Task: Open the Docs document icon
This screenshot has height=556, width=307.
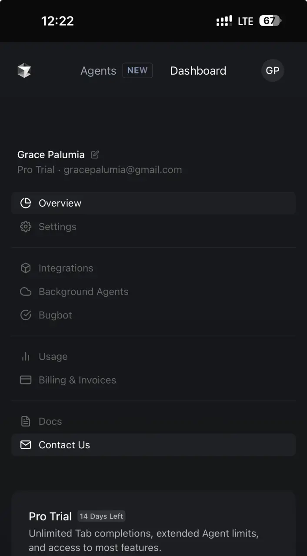Action: (26, 421)
